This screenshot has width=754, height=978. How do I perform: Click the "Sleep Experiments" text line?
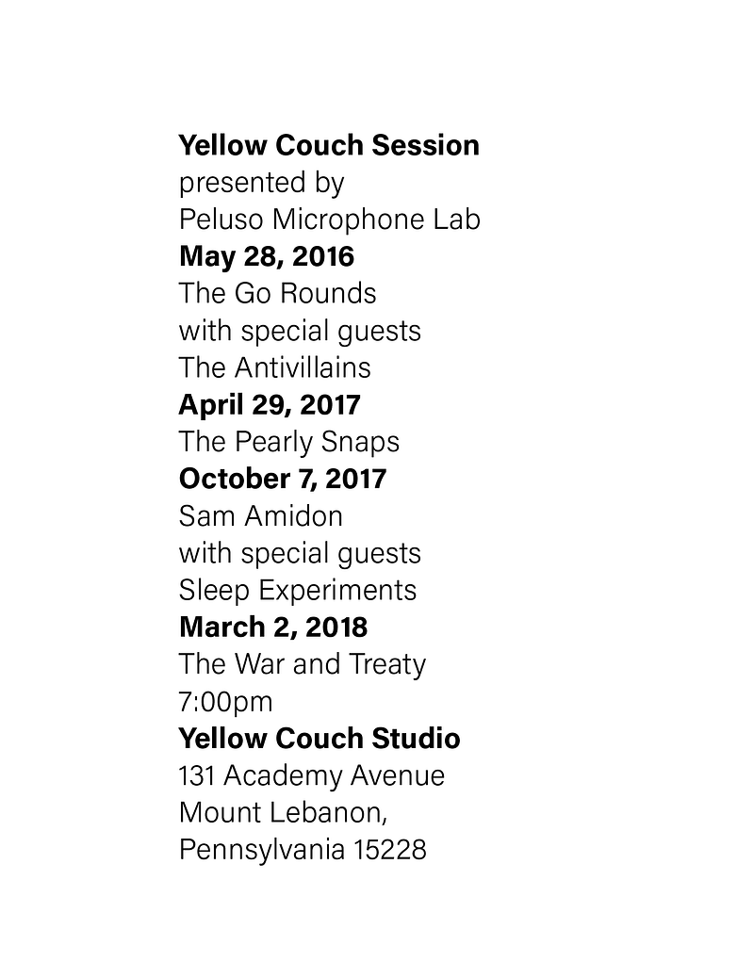298,590
